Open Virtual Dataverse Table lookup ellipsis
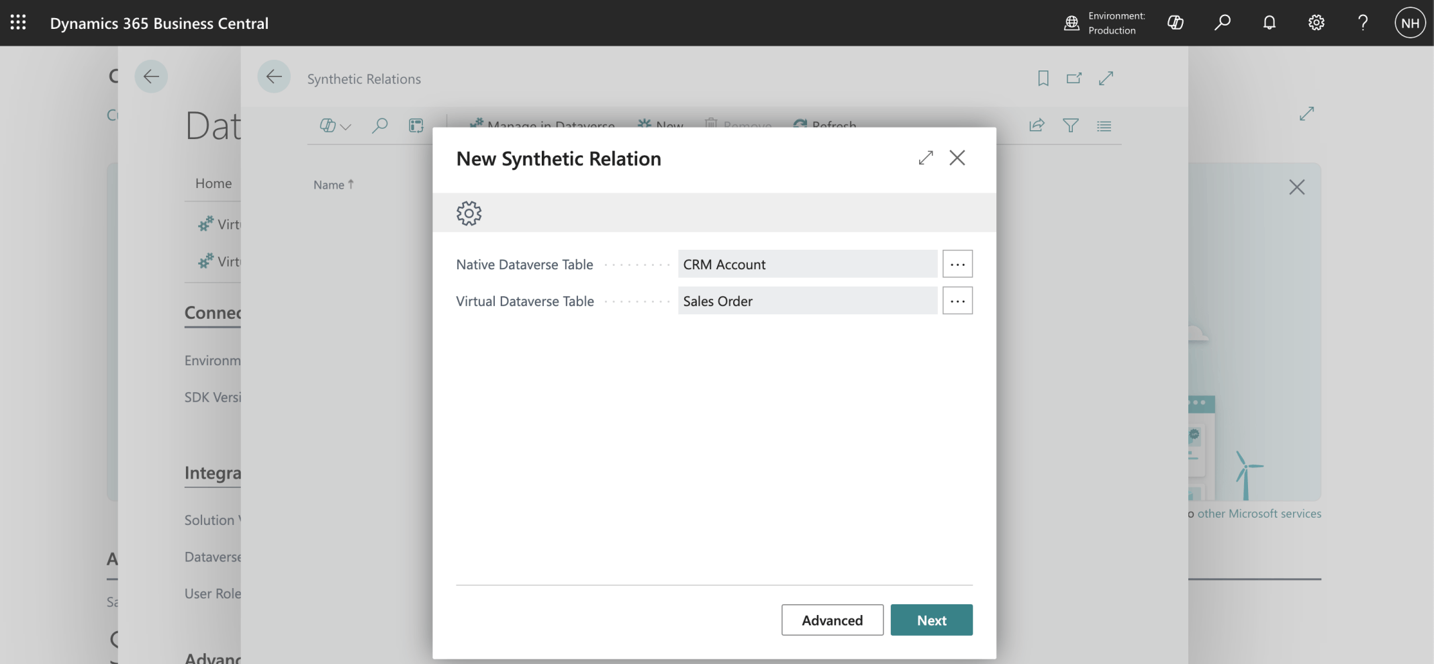This screenshot has height=664, width=1434. (957, 301)
